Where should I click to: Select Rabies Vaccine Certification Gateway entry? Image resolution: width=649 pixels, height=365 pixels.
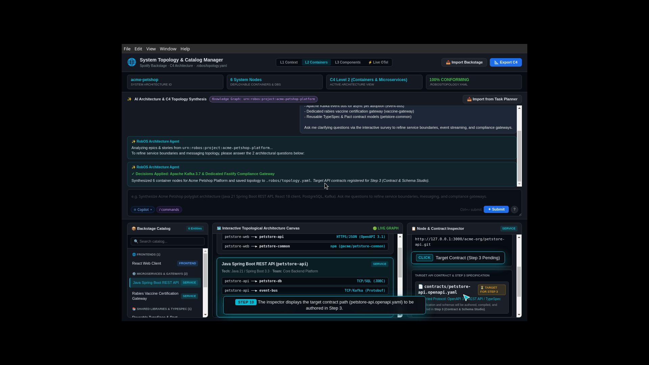165,296
